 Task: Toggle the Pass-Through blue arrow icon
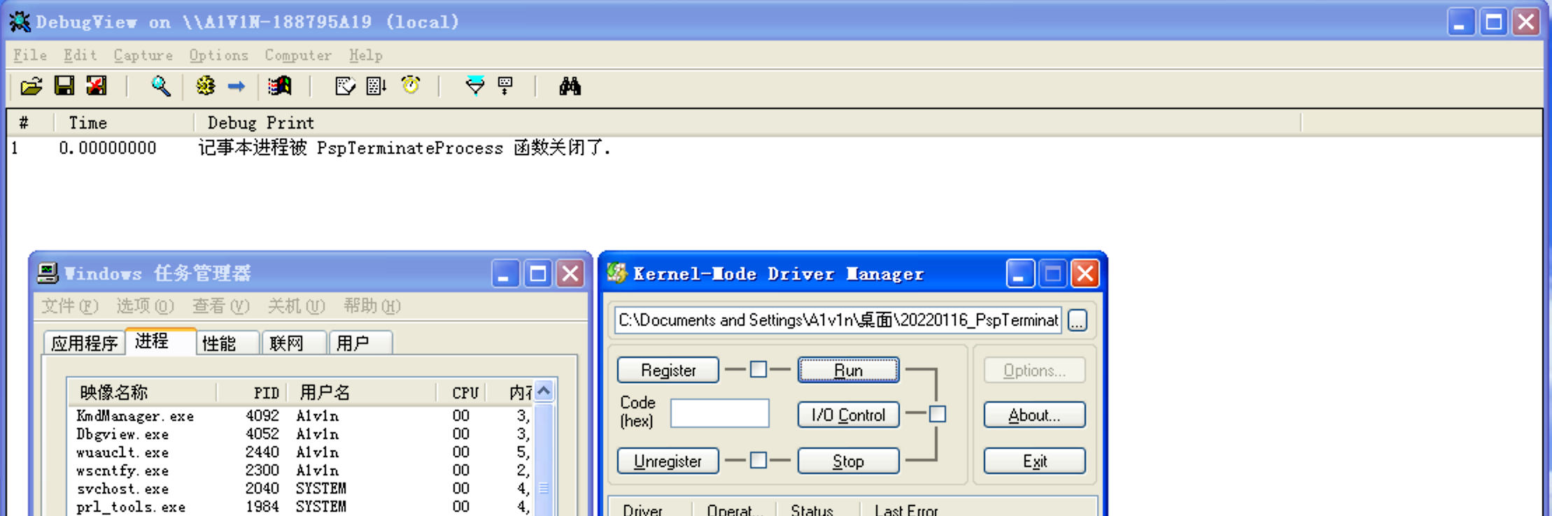pos(237,86)
